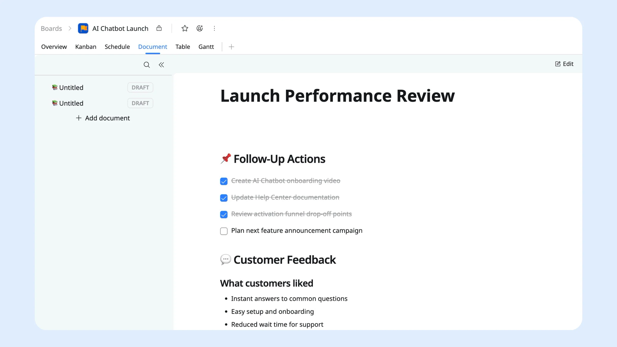Screen dimensions: 617x347
Task: Open the AI Chatbot Launch board flag icon
Action: coord(83,28)
